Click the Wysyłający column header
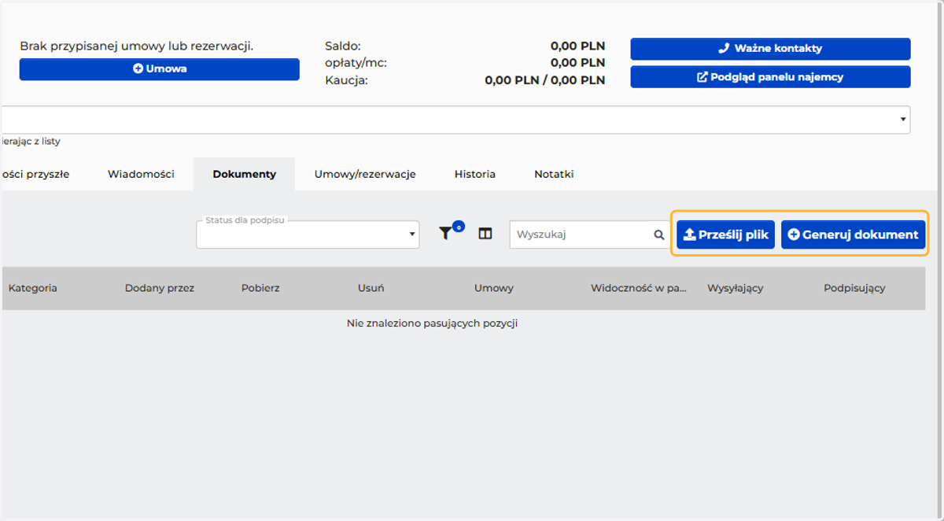 (736, 288)
